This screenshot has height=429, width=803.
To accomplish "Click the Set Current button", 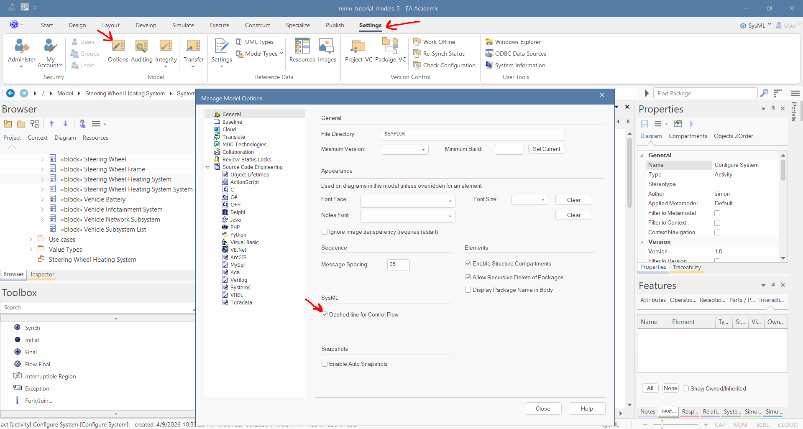I will 546,149.
